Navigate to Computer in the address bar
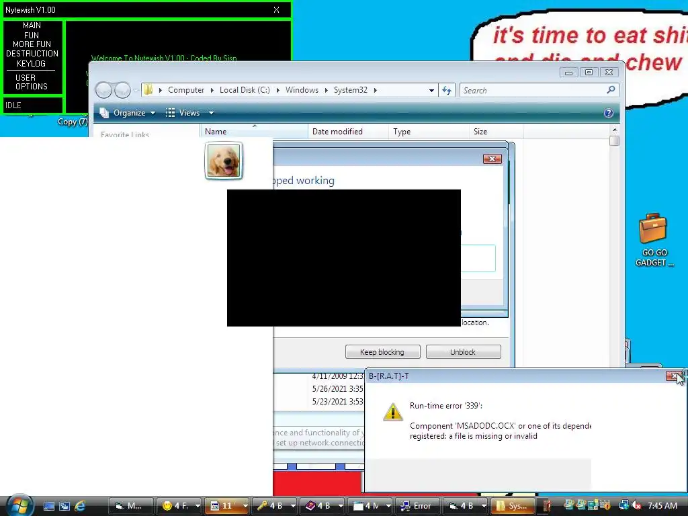This screenshot has height=516, width=688. [186, 90]
